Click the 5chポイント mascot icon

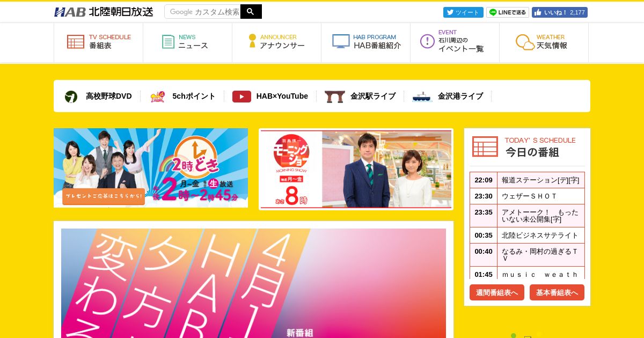[x=157, y=97]
